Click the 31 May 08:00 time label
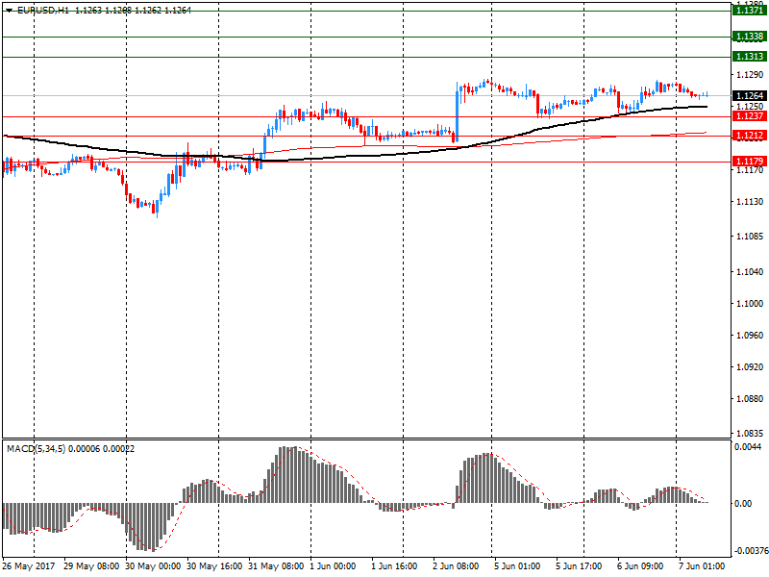The width and height of the screenshot is (769, 577). point(276,566)
